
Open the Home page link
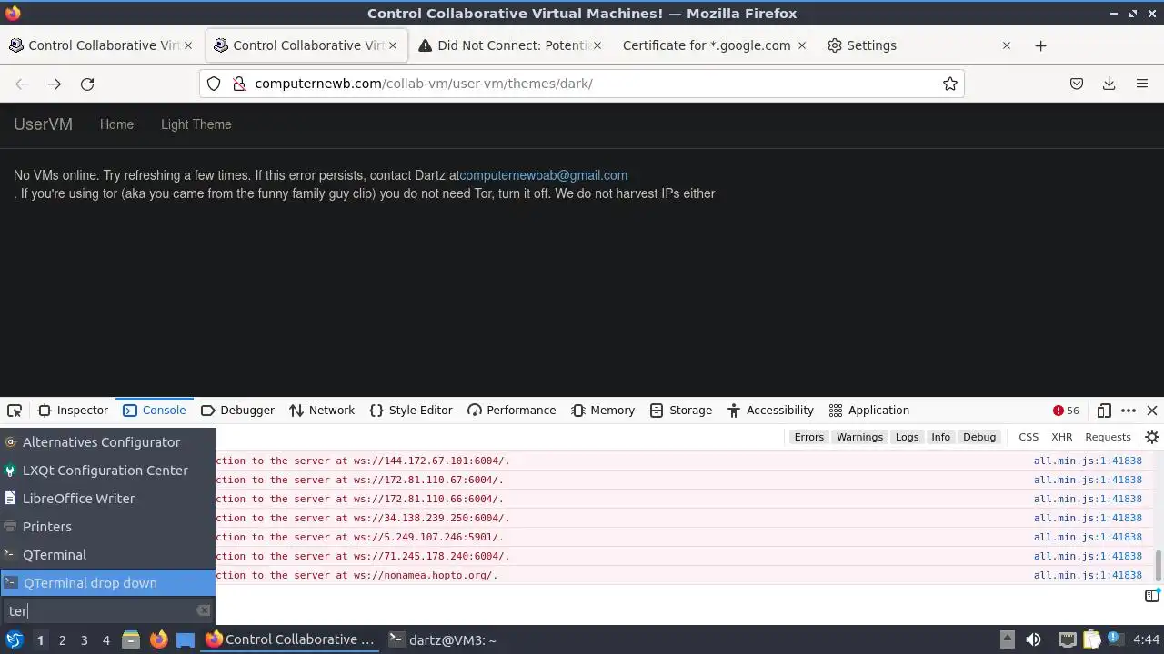(116, 124)
